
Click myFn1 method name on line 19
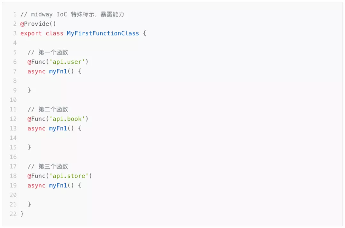58,185
